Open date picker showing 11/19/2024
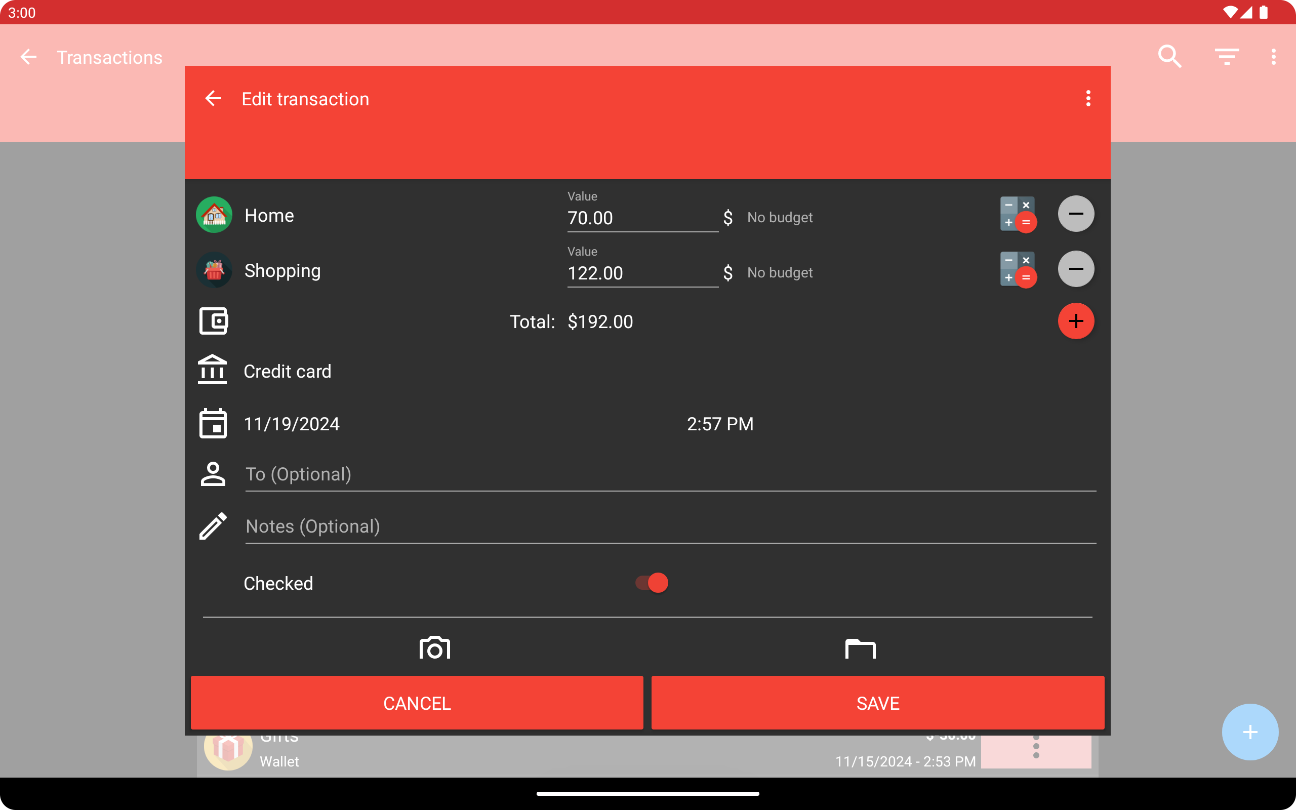The width and height of the screenshot is (1296, 810). (x=291, y=424)
